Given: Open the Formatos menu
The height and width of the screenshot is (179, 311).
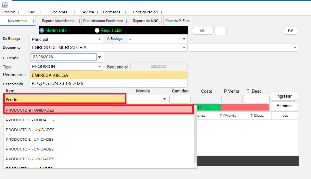Looking at the screenshot, I should click(x=111, y=12).
